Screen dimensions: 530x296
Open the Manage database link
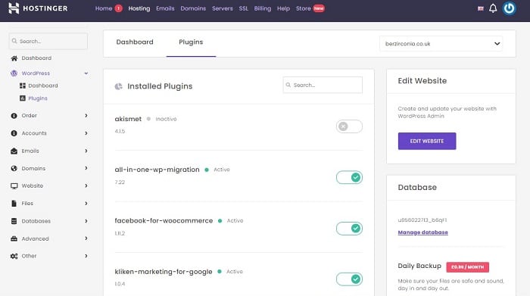click(x=422, y=232)
